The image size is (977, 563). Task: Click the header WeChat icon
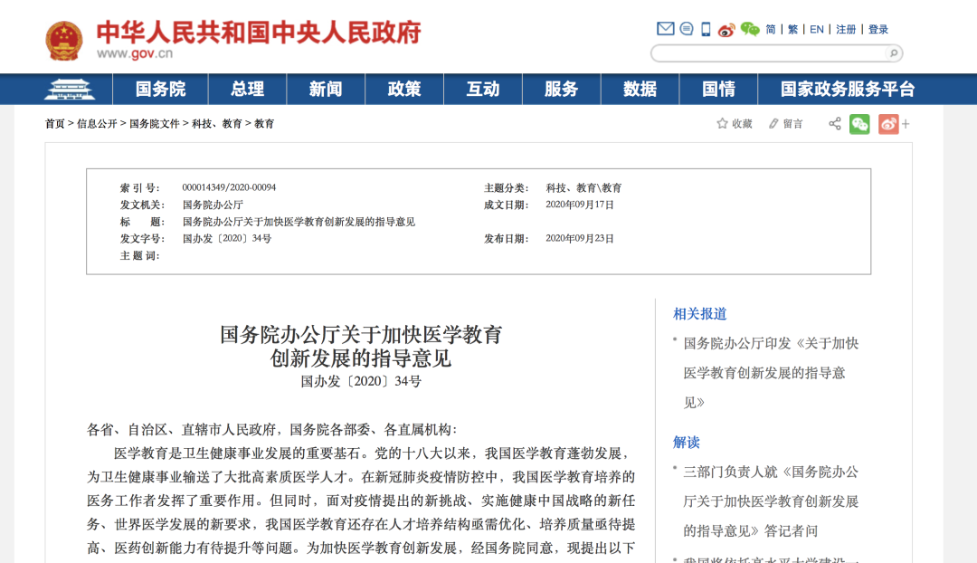750,29
